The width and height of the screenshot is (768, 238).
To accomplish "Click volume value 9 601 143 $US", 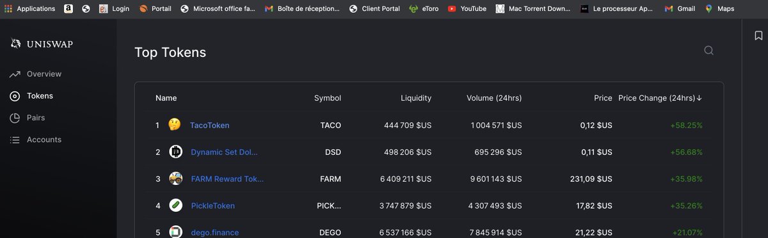I will point(497,179).
